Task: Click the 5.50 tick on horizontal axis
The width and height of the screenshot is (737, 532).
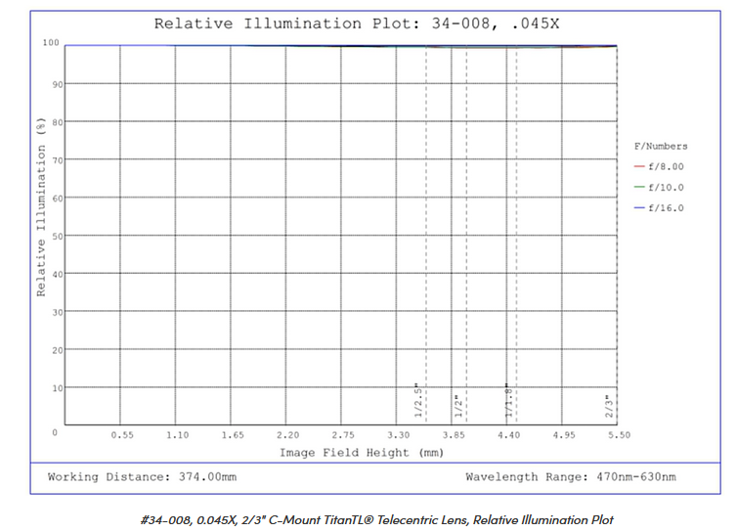Action: (619, 435)
